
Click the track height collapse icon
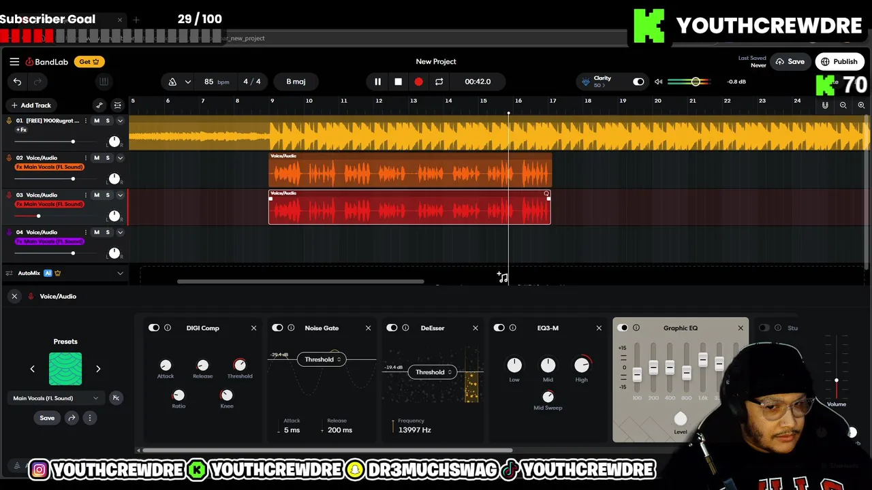tap(117, 105)
